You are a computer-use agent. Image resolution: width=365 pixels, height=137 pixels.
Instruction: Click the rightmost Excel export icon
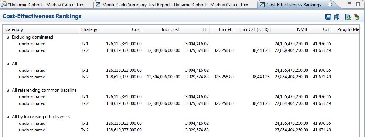click(357, 17)
